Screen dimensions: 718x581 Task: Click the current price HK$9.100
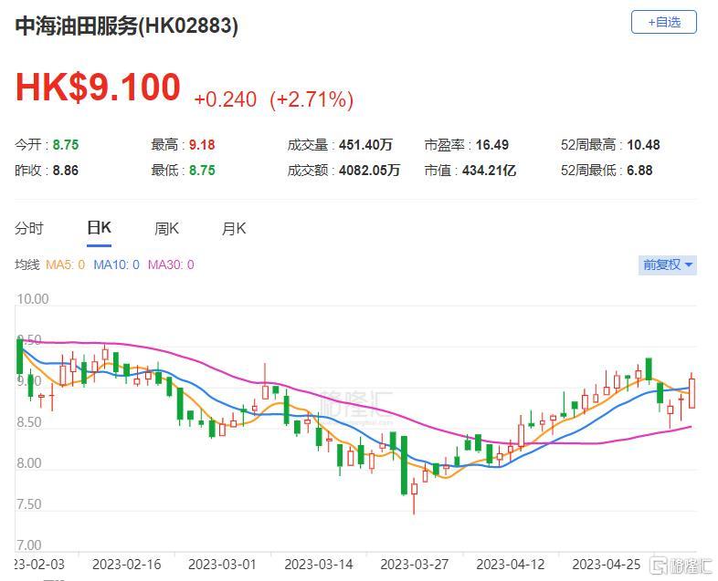(x=98, y=87)
